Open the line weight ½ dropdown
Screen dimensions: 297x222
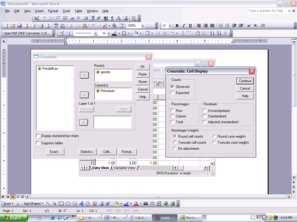(x=108, y=34)
